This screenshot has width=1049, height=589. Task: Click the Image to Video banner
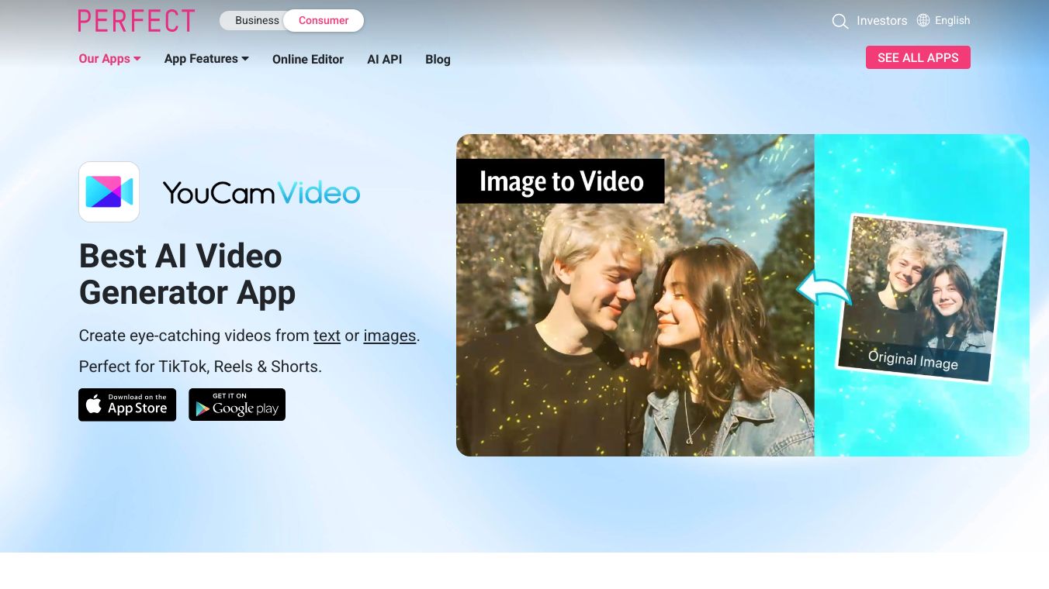point(560,181)
